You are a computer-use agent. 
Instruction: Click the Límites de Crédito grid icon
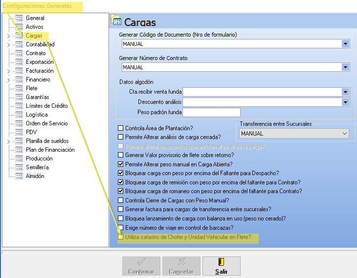click(x=19, y=106)
